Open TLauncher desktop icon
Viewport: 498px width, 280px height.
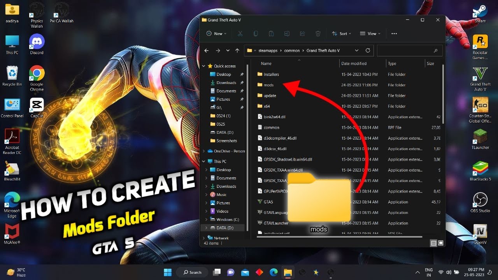[x=480, y=139]
